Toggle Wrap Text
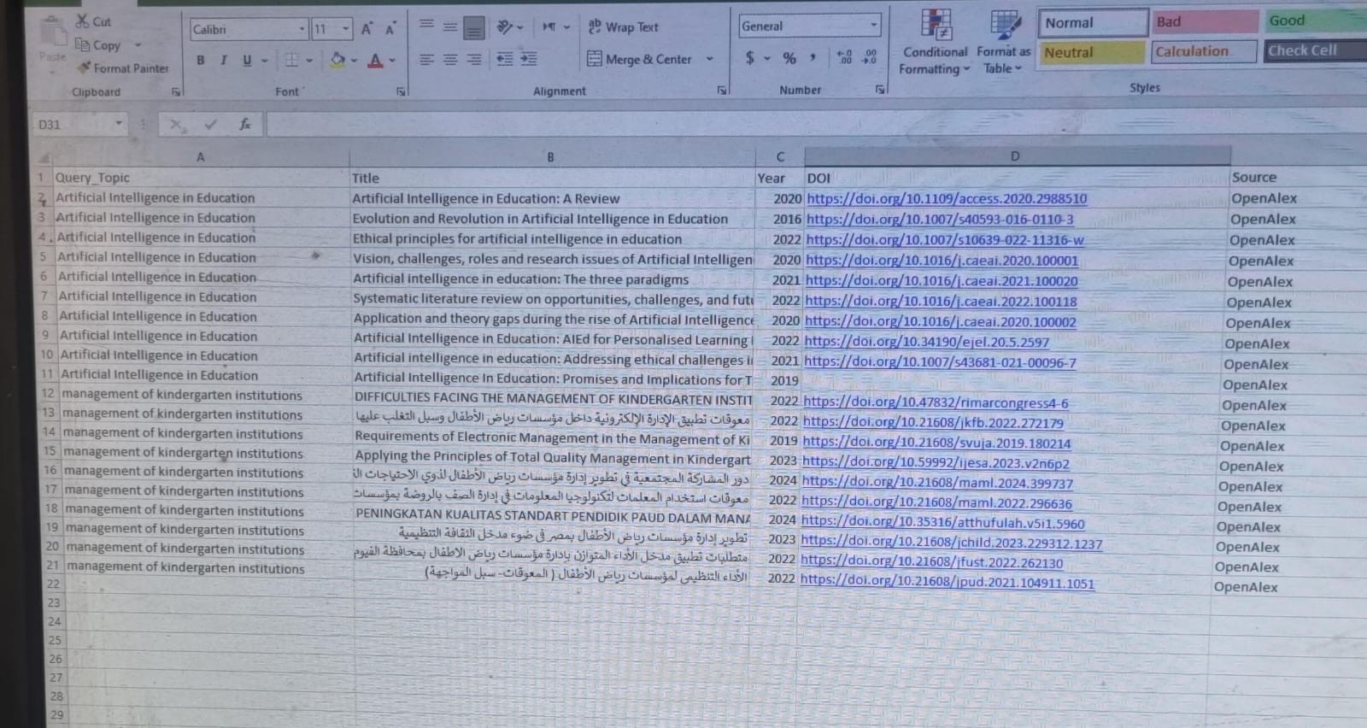The width and height of the screenshot is (1367, 728). pos(623,27)
